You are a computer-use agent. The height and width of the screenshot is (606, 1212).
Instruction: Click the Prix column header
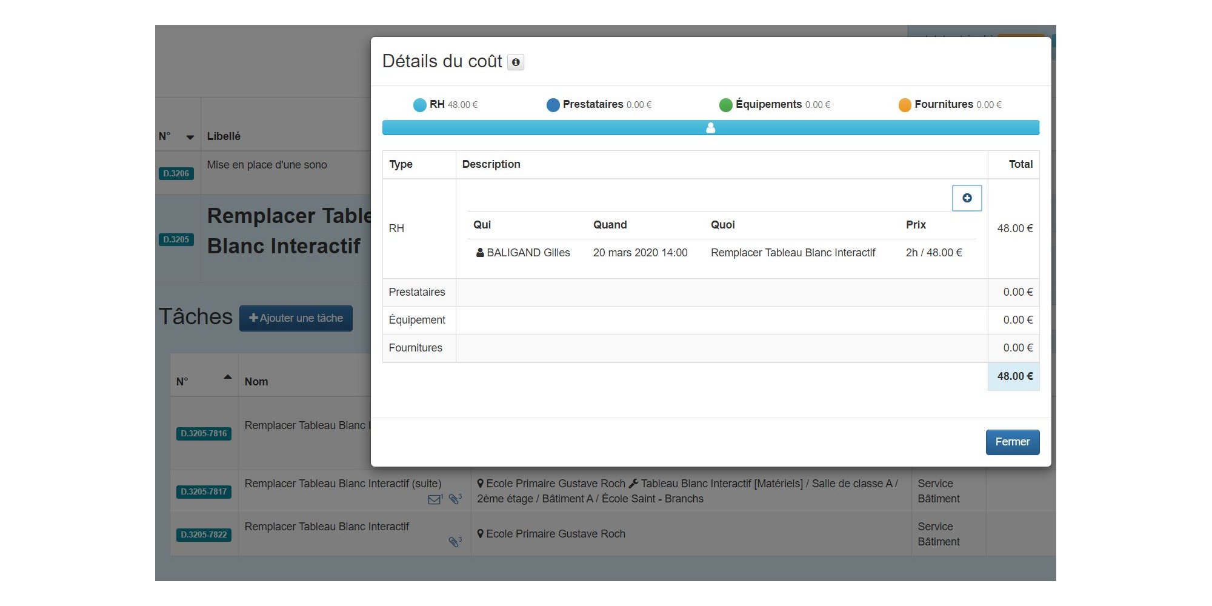click(x=916, y=225)
